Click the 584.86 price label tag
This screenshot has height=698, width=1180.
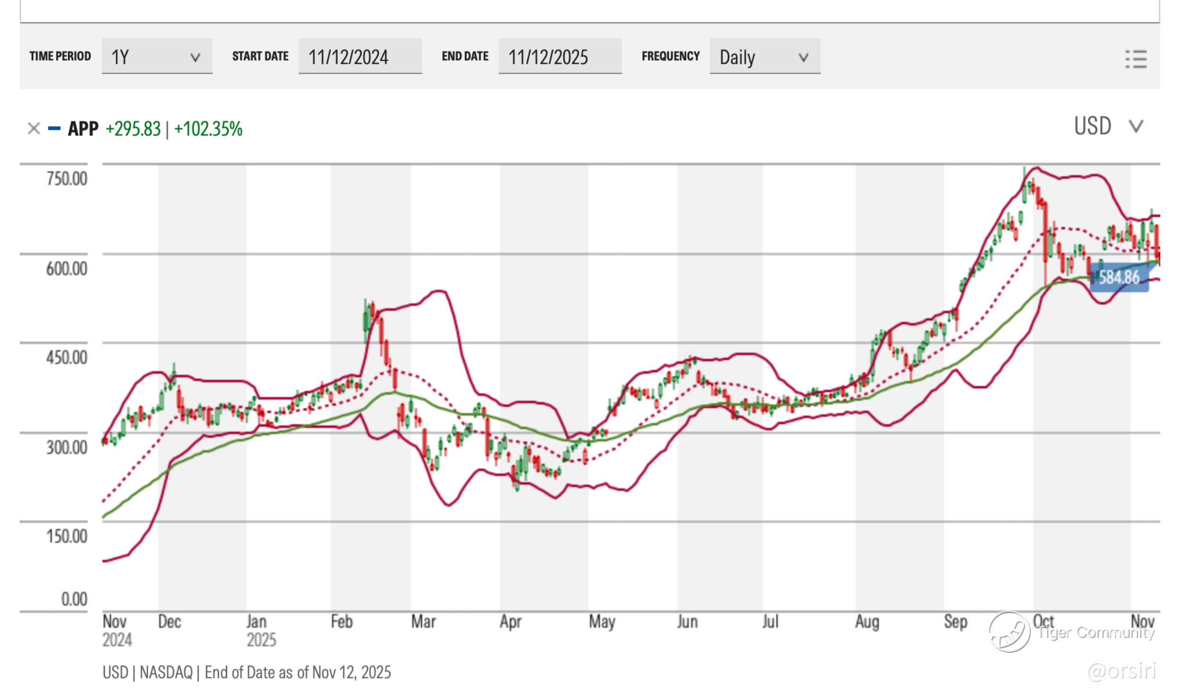click(x=1119, y=277)
